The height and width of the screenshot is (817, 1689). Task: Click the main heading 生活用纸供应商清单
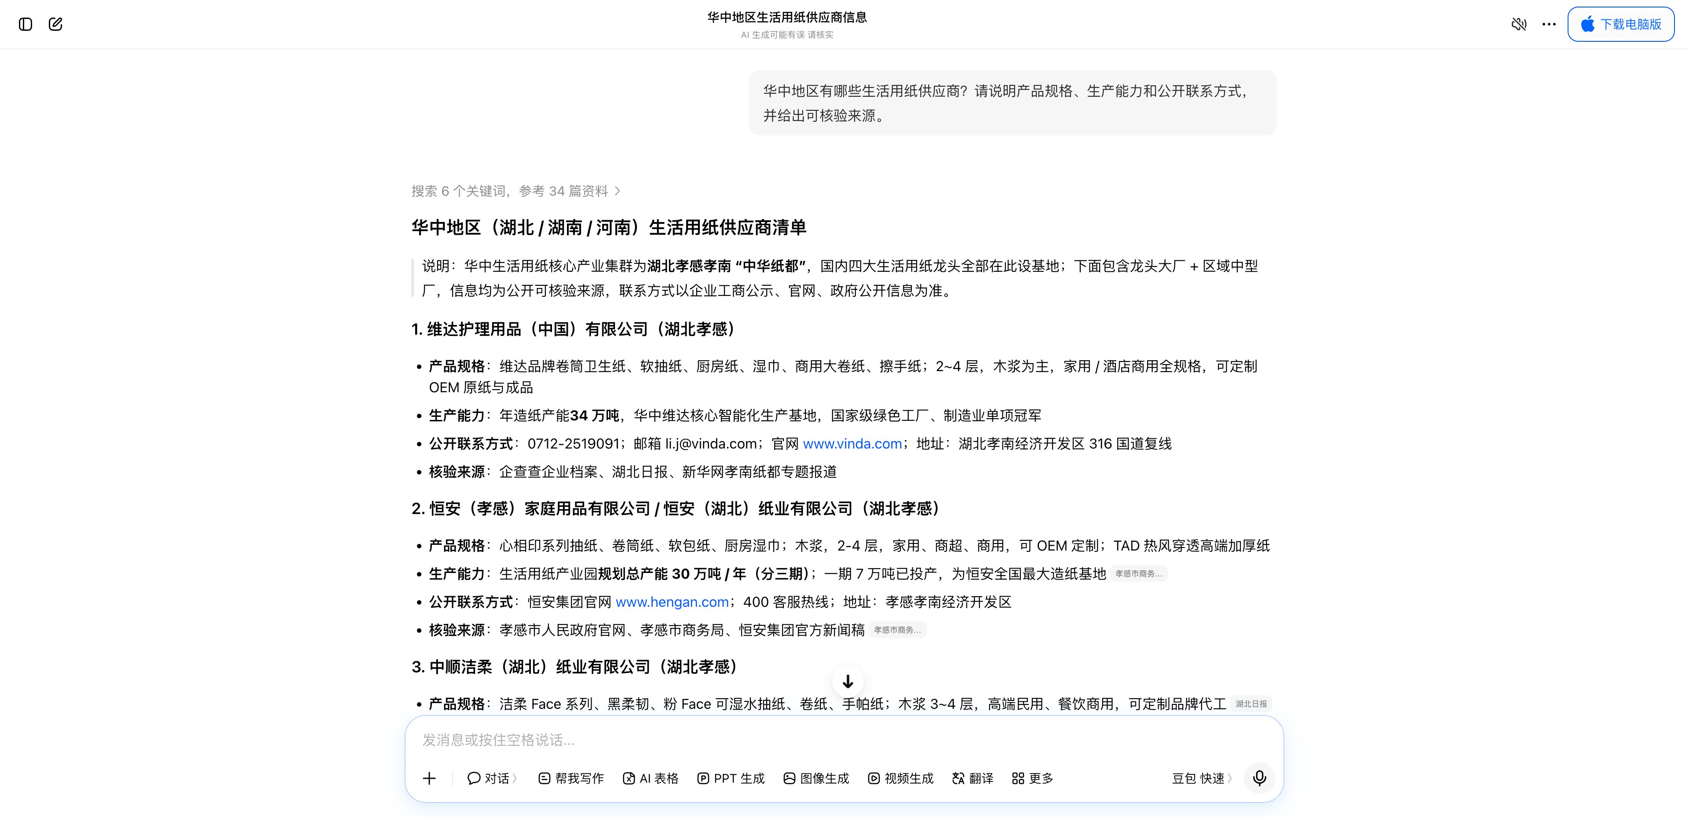(x=608, y=227)
